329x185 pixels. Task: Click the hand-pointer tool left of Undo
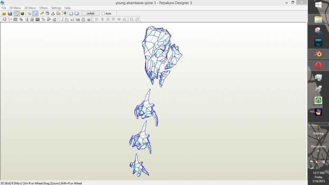pos(43,19)
